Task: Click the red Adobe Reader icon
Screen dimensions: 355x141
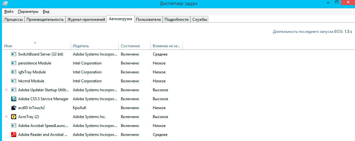Action: [14, 135]
